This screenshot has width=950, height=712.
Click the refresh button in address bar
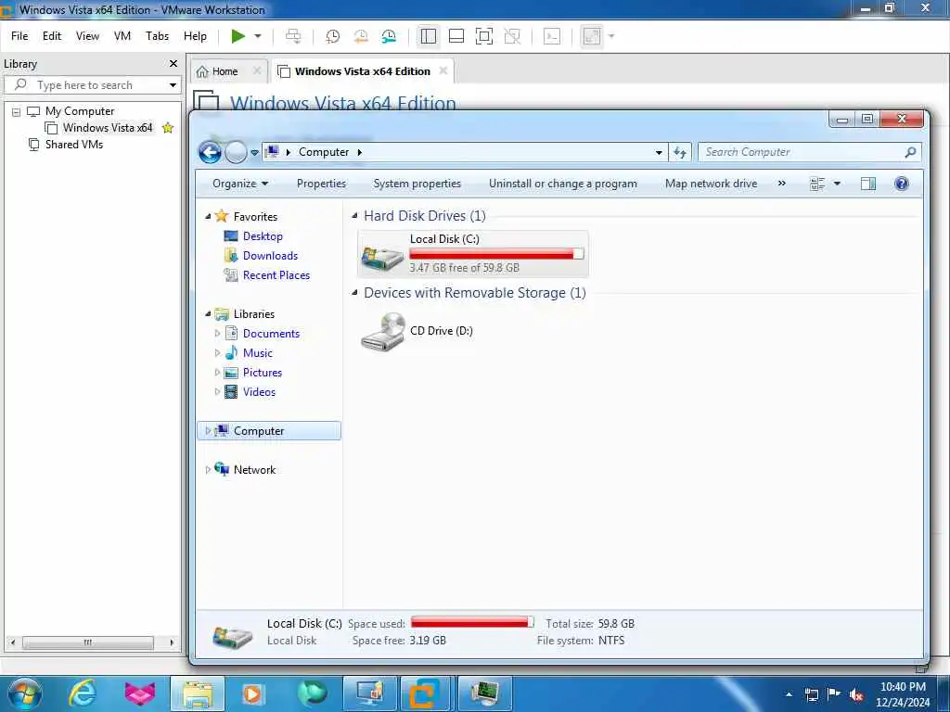[680, 153]
